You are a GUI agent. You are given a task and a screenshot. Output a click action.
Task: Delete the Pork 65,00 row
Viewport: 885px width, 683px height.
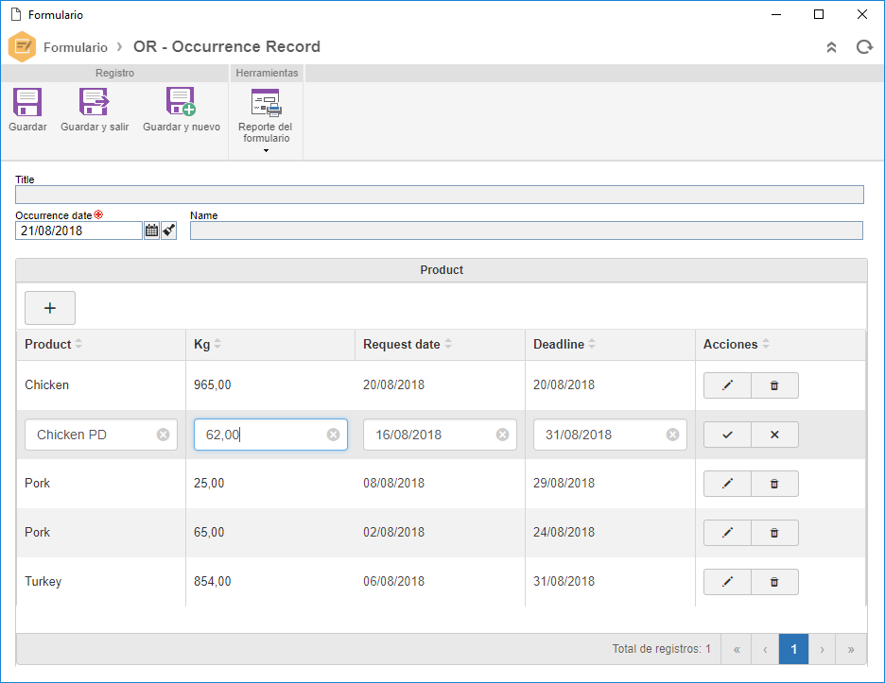pos(774,533)
